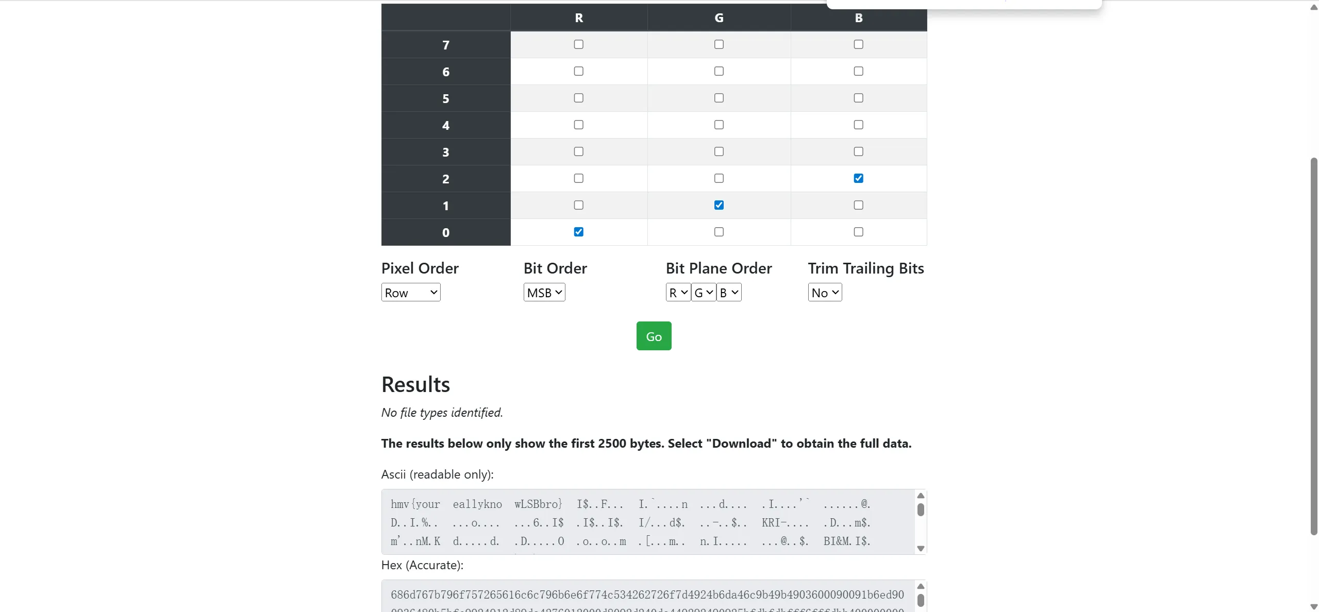The height and width of the screenshot is (612, 1319).
Task: Enable the R channel bit 7 checkbox
Action: [x=579, y=44]
